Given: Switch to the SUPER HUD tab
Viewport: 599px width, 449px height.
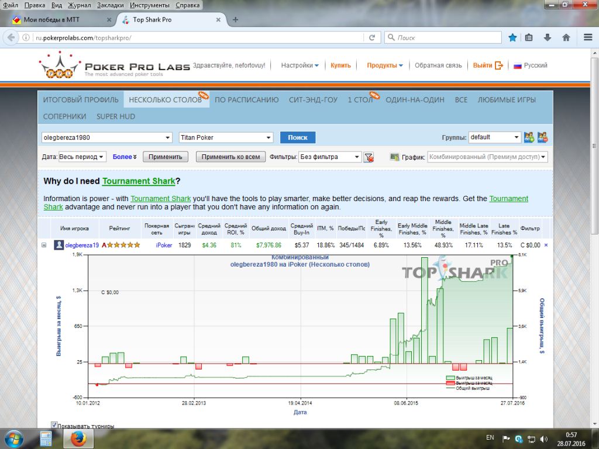Looking at the screenshot, I should 116,116.
